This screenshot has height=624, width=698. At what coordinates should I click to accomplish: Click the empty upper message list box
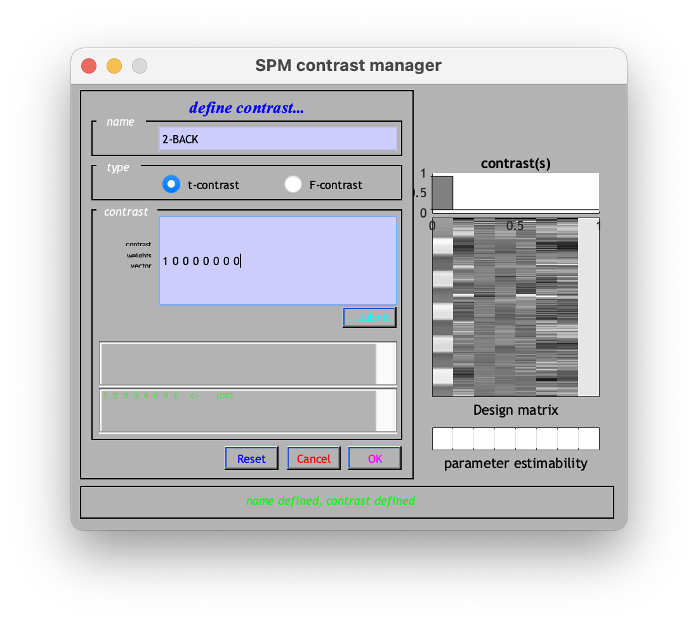click(238, 363)
